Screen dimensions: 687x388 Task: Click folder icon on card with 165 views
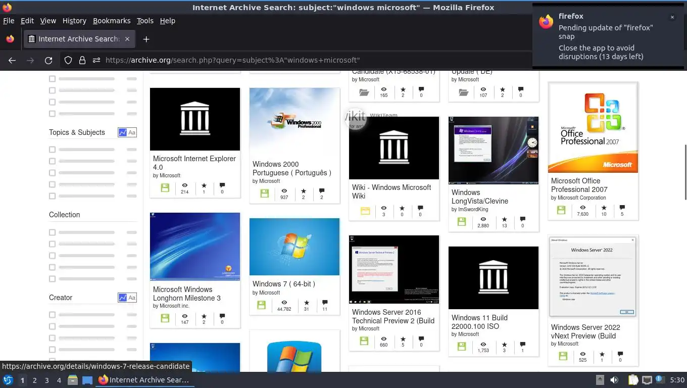click(364, 92)
